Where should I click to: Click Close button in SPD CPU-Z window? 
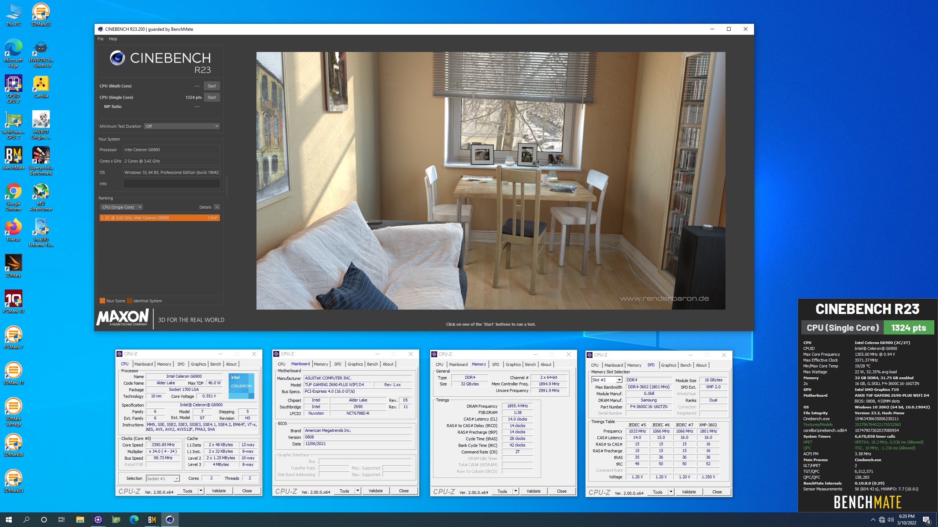(717, 492)
